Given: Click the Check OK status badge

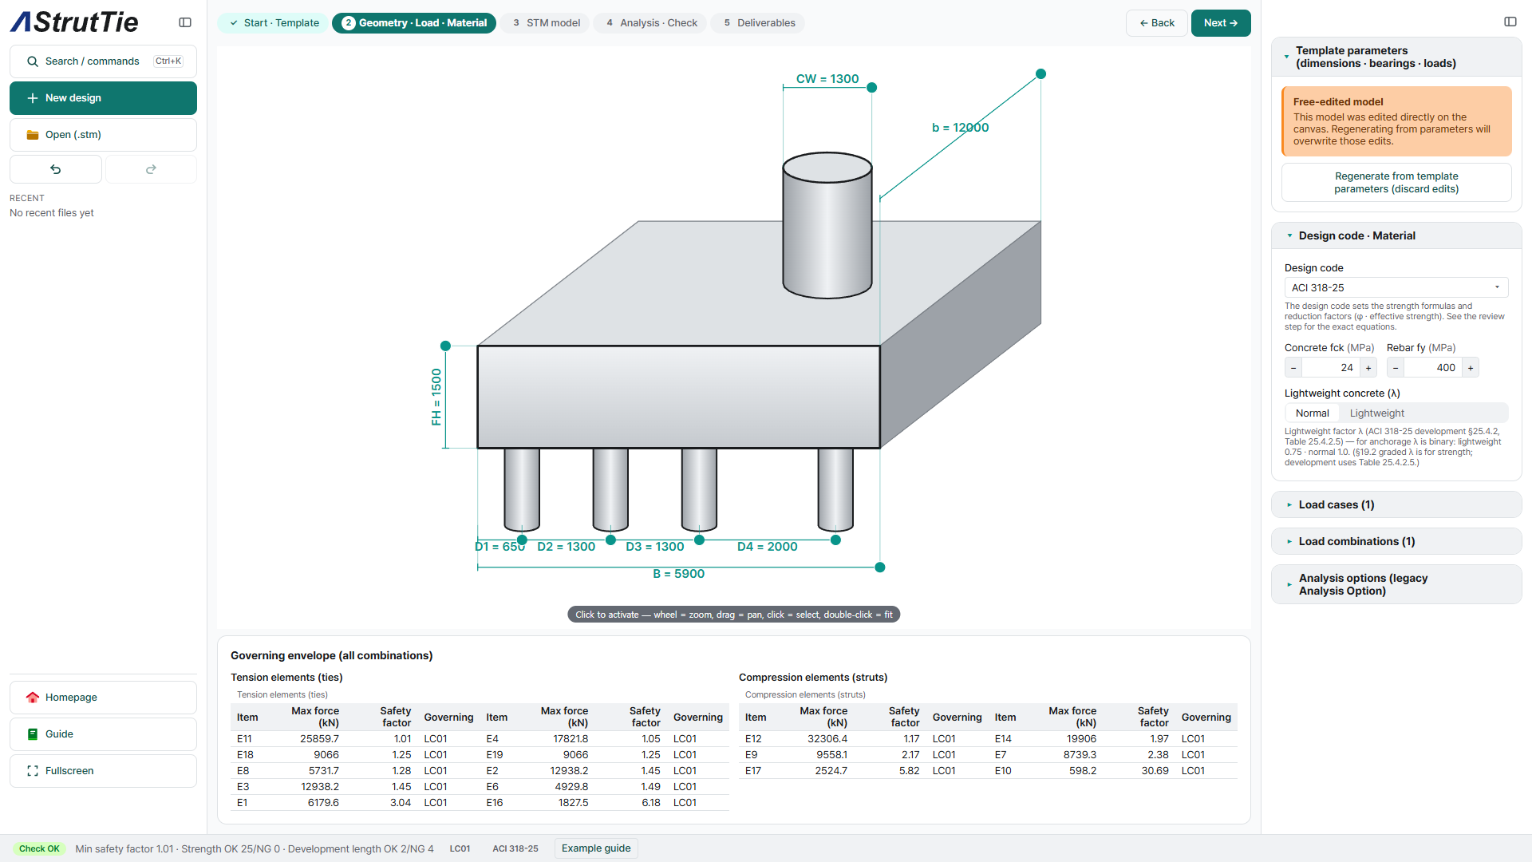Looking at the screenshot, I should pos(39,849).
